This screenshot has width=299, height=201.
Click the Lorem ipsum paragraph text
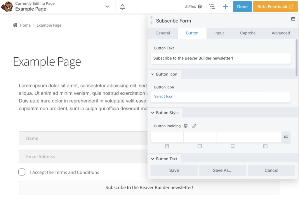pos(83,97)
